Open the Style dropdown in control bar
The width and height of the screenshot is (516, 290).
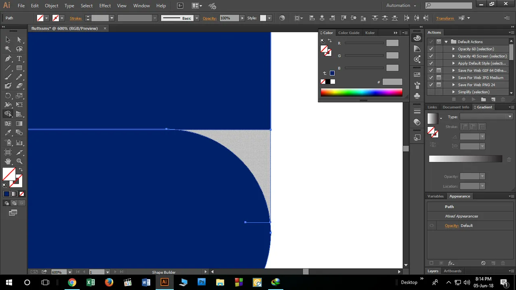(x=269, y=18)
